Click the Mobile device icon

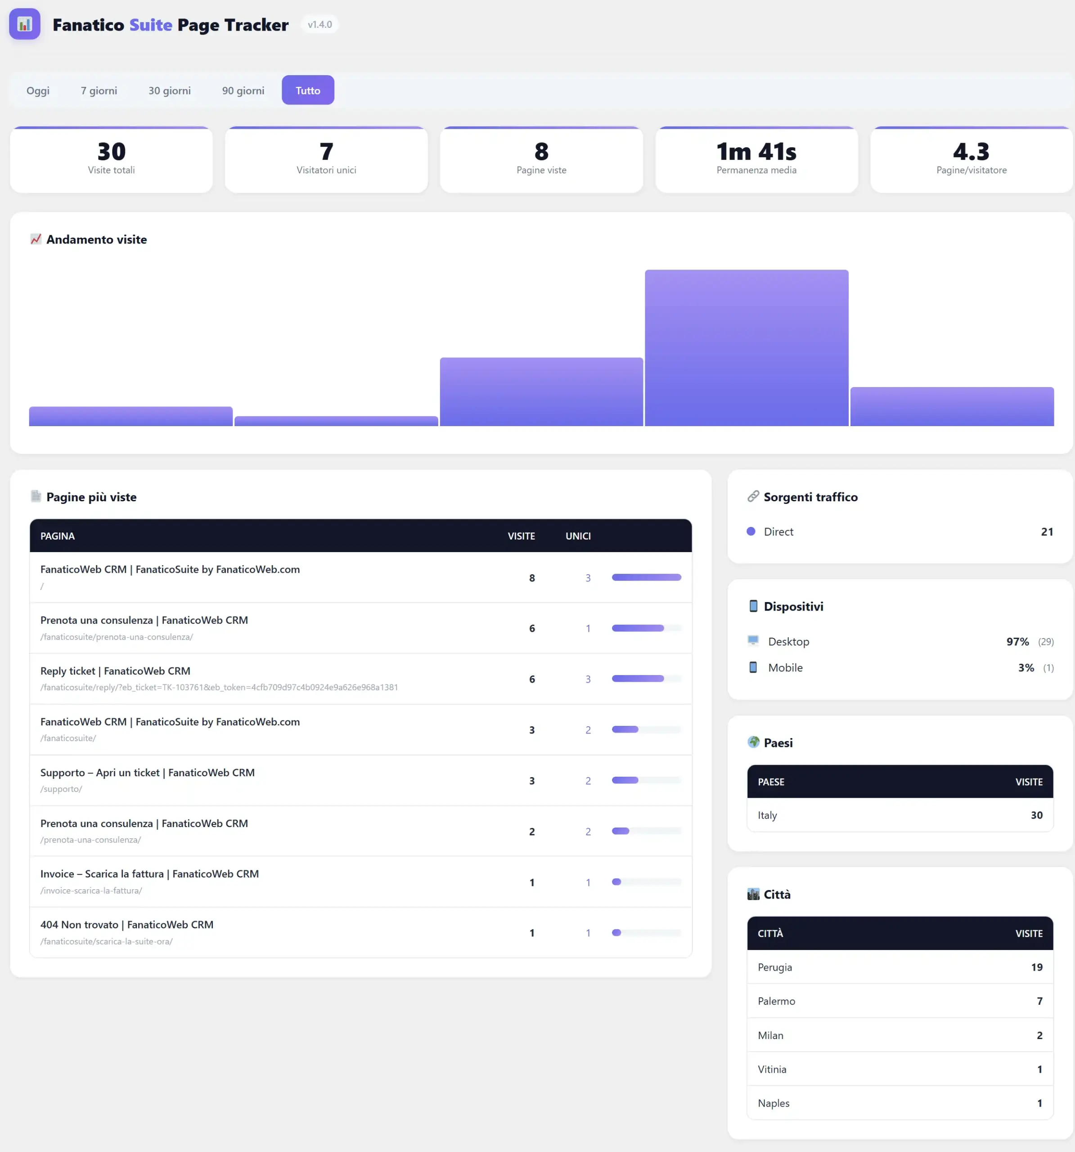coord(753,667)
